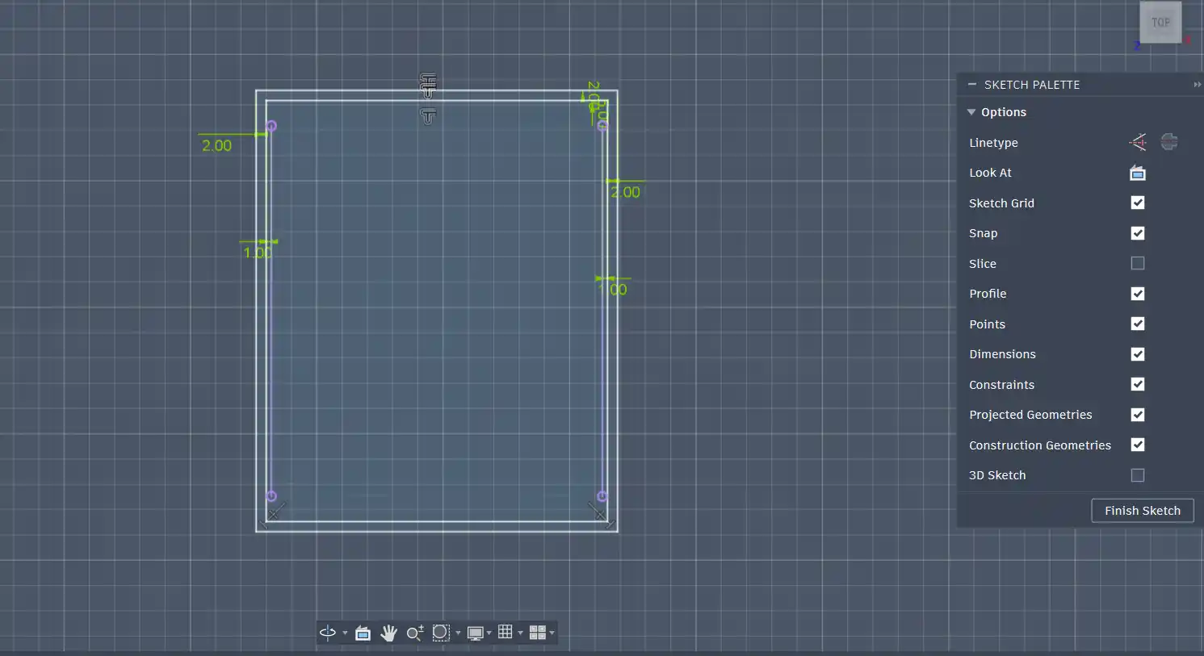
Task: Collapse the Options section triangle
Action: point(971,112)
